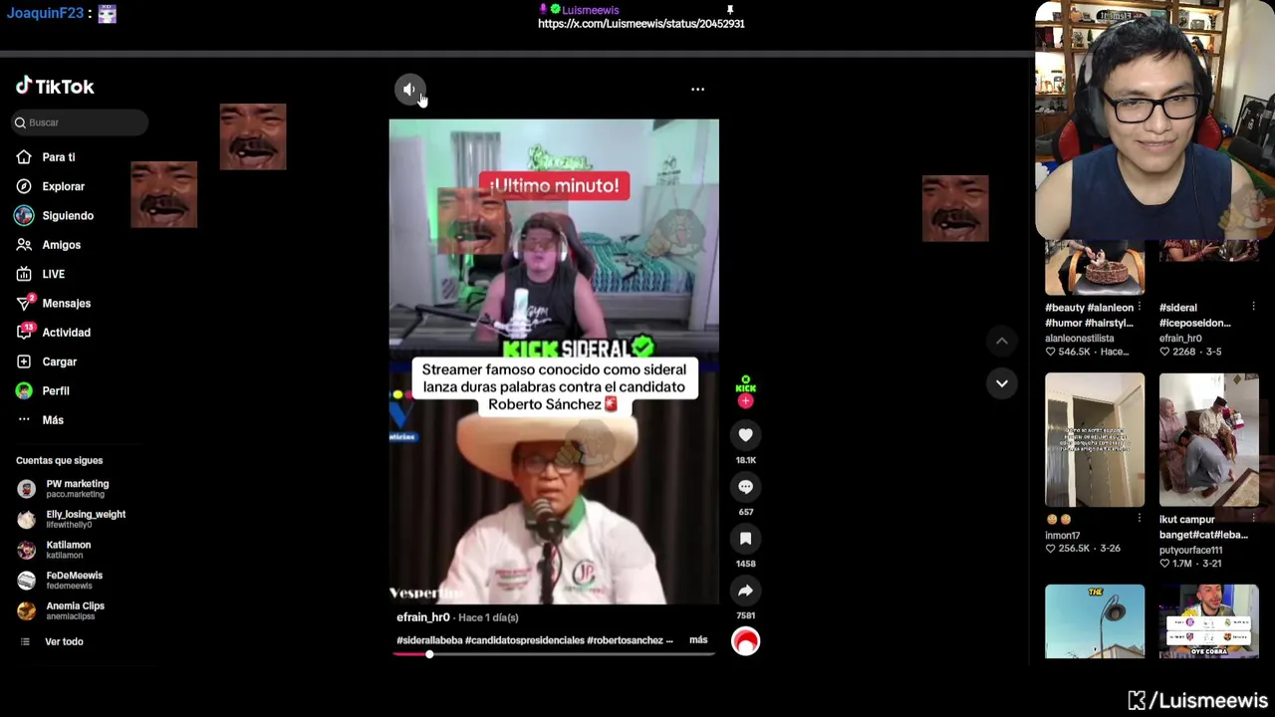Like the video with heart icon
The width and height of the screenshot is (1275, 717).
coord(745,434)
